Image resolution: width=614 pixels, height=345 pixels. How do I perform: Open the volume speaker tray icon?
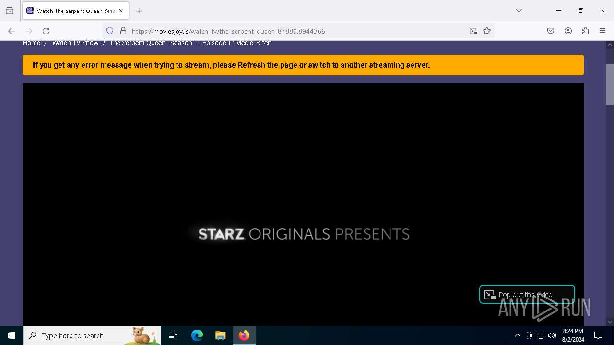[x=552, y=335]
